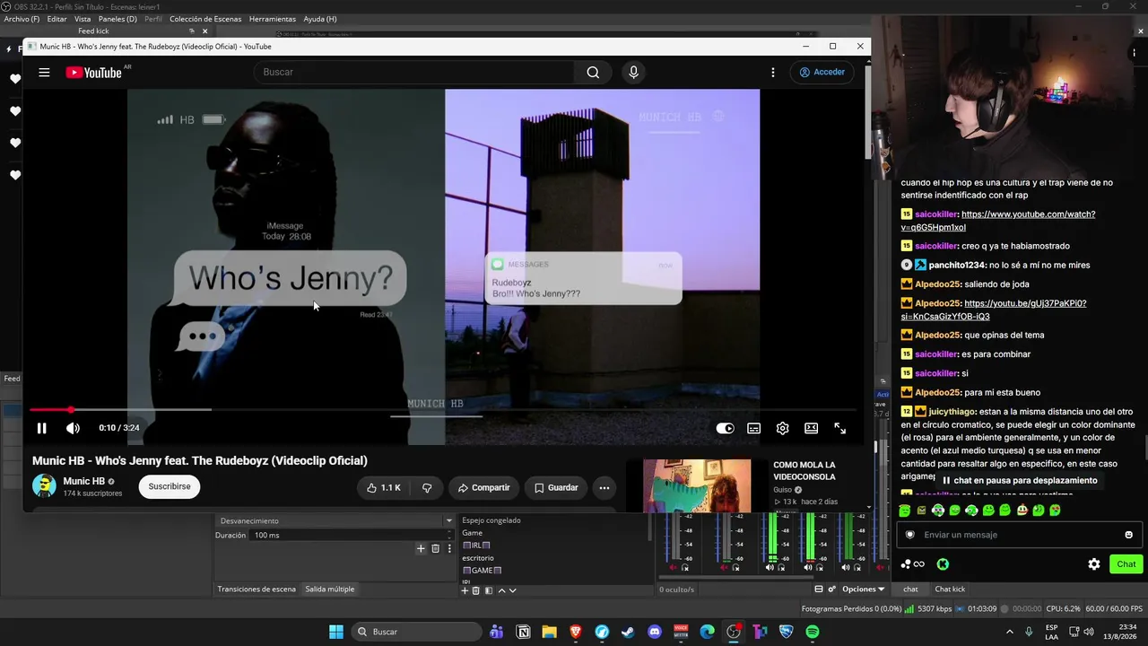Switch to the chat dock tab
This screenshot has height=646, width=1148.
click(910, 589)
